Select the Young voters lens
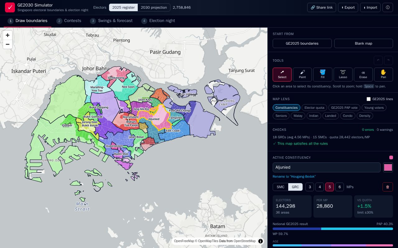This screenshot has width=398, height=248. pyautogui.click(x=374, y=108)
